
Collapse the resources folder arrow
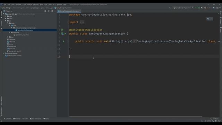[x=10, y=32]
